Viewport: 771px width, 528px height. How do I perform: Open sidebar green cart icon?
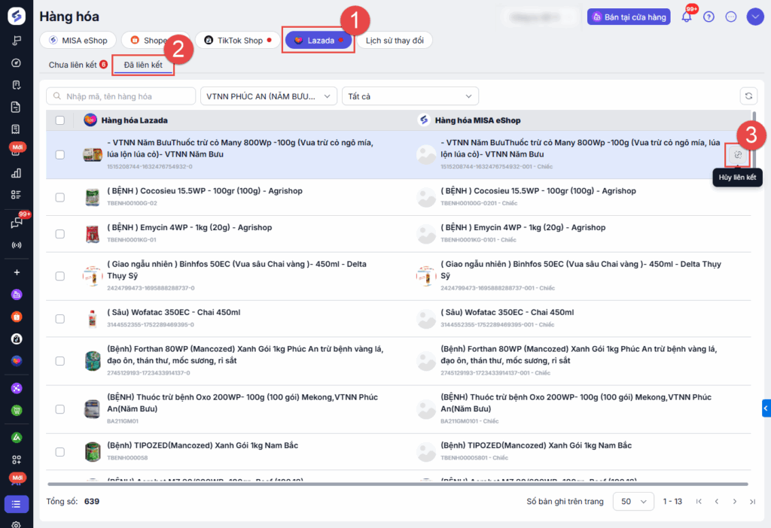click(x=17, y=410)
